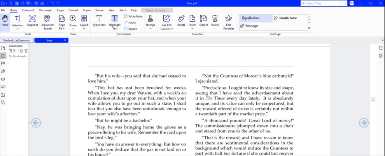Open the image content sidebar panel

(x=3, y=95)
